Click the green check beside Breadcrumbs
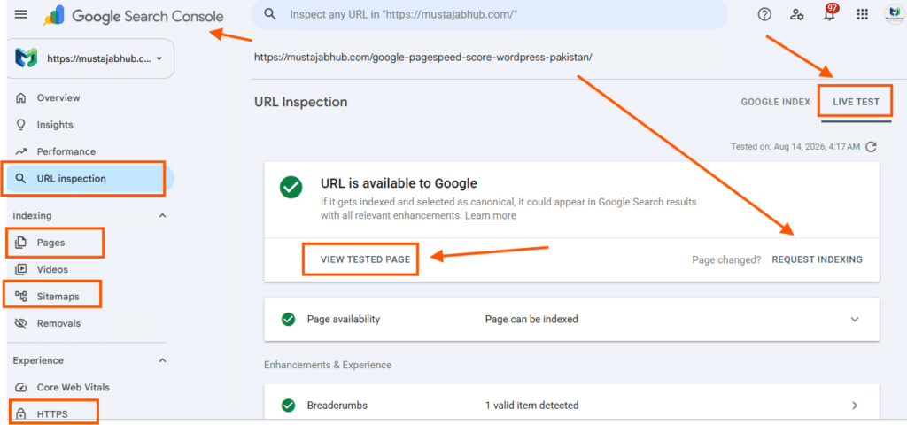The image size is (907, 425). click(x=288, y=406)
